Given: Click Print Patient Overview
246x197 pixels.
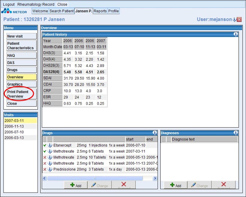Looking at the screenshot, I should 22,94.
